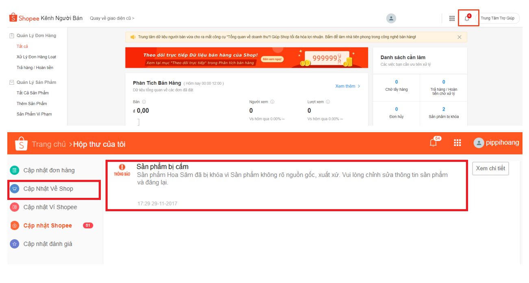Click the megaphone icon on the announcement bar

pos(133,37)
